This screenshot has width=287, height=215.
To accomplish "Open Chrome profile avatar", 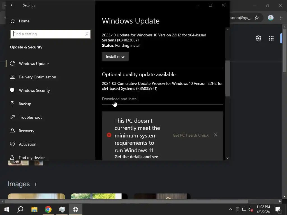I will coord(270,18).
